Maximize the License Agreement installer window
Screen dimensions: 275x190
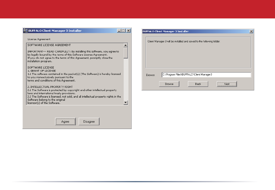(123, 31)
